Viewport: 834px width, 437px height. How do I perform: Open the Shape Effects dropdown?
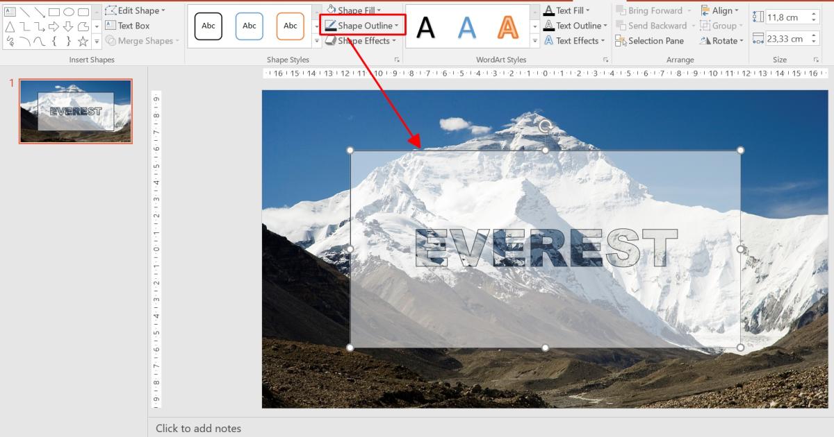(x=361, y=40)
